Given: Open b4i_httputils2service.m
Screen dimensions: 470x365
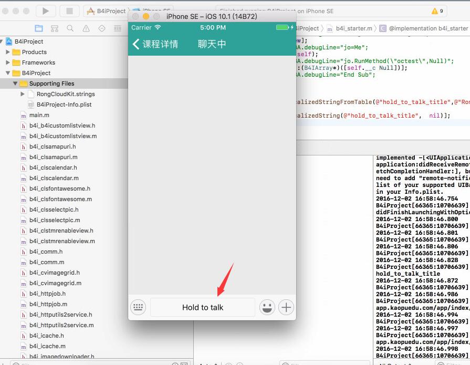Looking at the screenshot, I should pyautogui.click(x=61, y=325).
